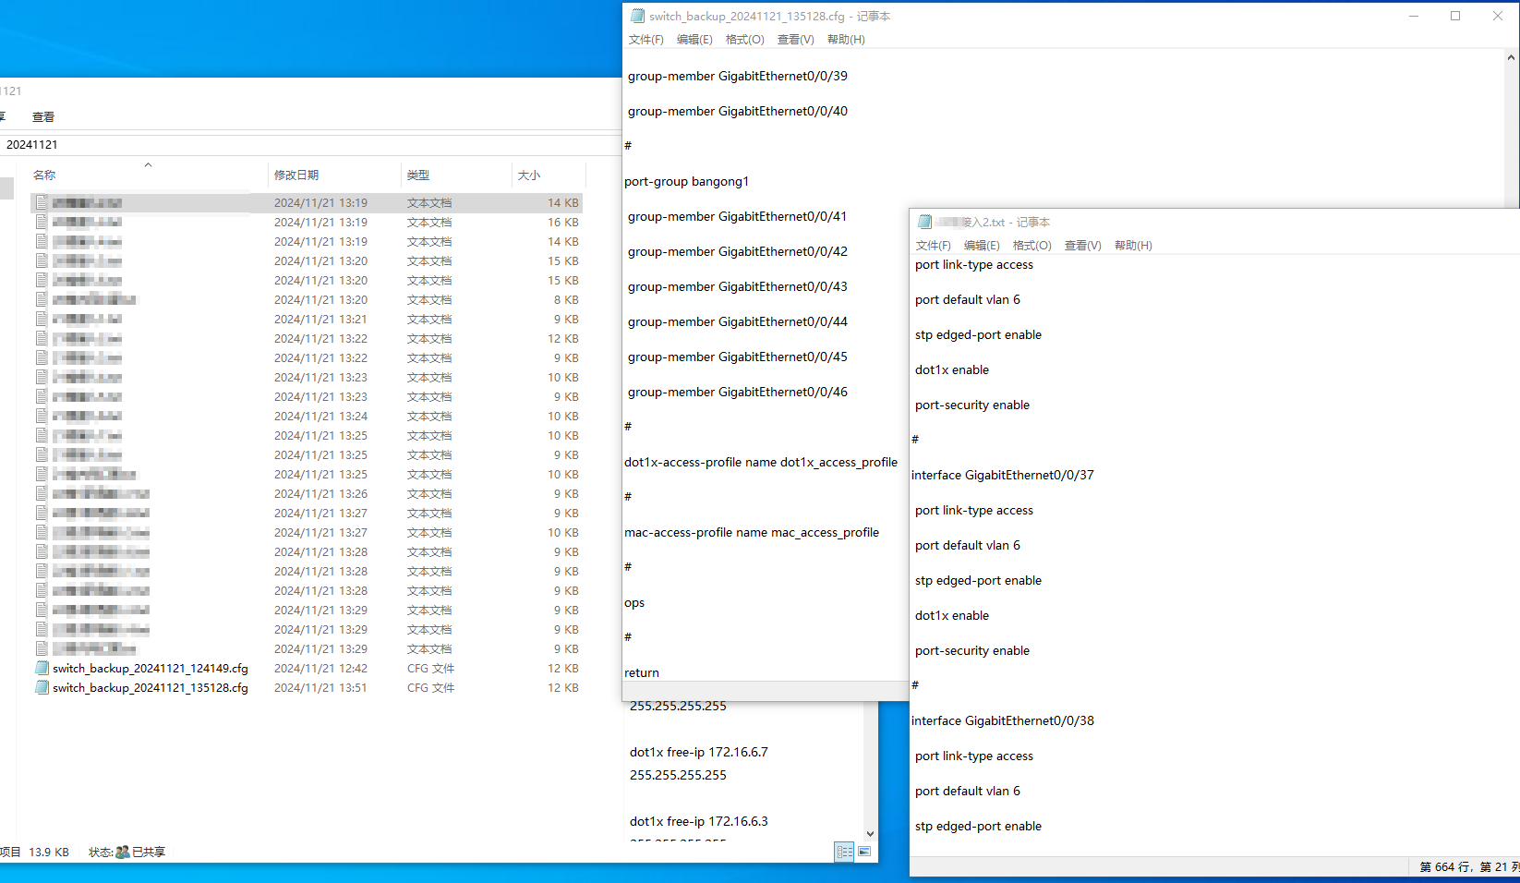This screenshot has width=1520, height=883.
Task: Click Notepad icon in 接入2.txt title bar
Action: tap(924, 222)
